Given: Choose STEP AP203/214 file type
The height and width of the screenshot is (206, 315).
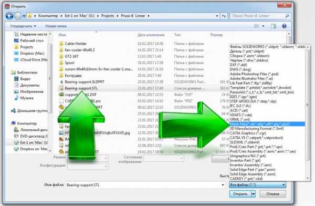Looking at the screenshot, I should coord(253,101).
